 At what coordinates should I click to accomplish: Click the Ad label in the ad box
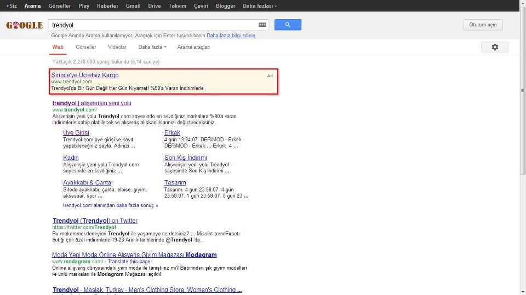[x=270, y=76]
